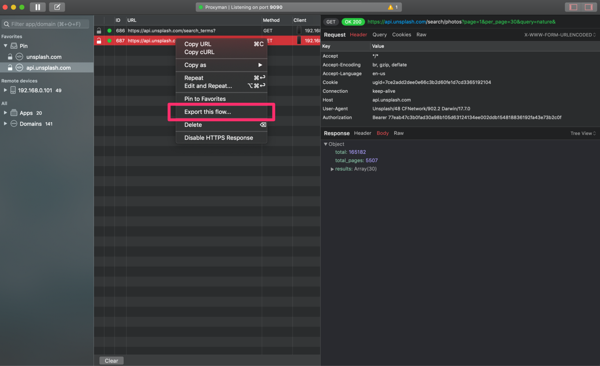Click green status dot on row 686
Viewport: 600px width, 366px height.
109,31
